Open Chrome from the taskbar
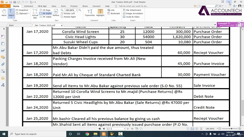The height and width of the screenshot is (137, 244). (x=87, y=134)
